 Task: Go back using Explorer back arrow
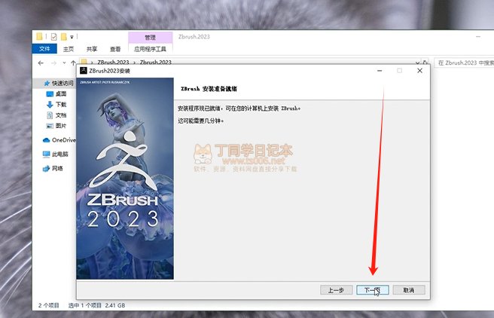pyautogui.click(x=41, y=63)
